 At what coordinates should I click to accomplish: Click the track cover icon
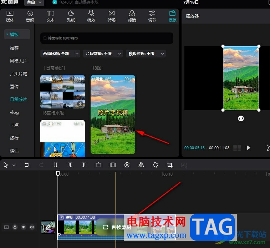pyautogui.click(x=6, y=227)
